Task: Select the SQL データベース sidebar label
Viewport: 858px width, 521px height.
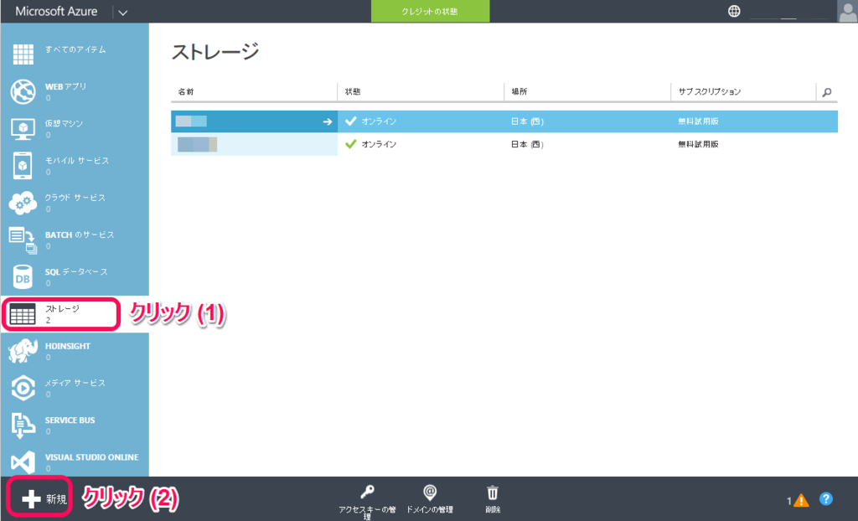Action: click(x=76, y=271)
